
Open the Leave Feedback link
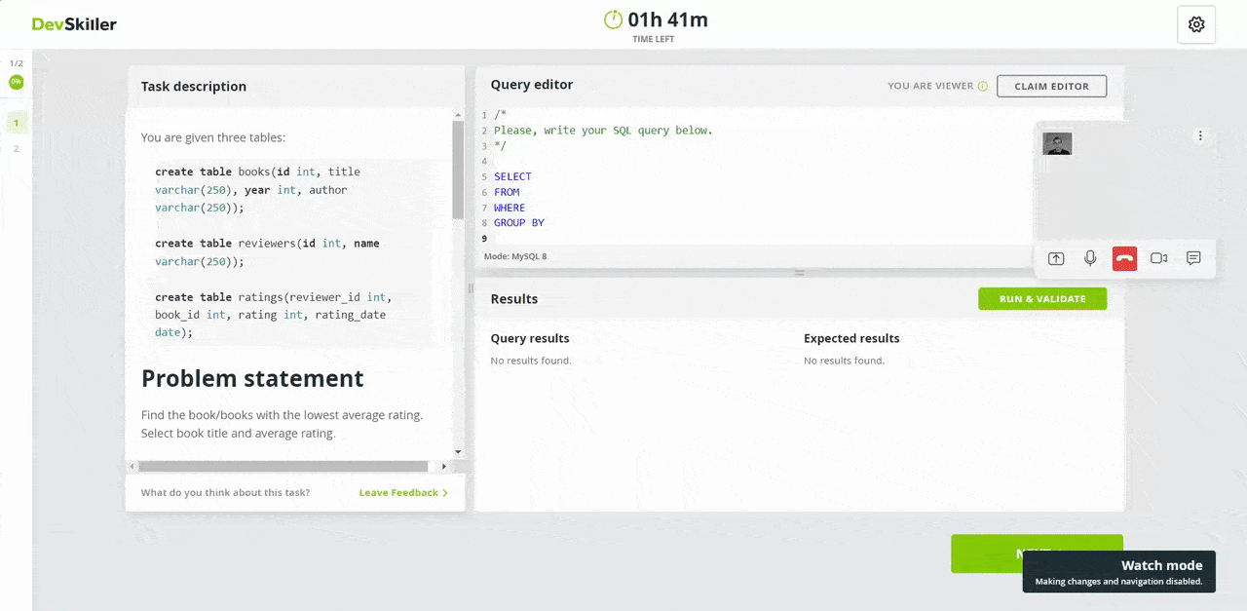tap(403, 493)
